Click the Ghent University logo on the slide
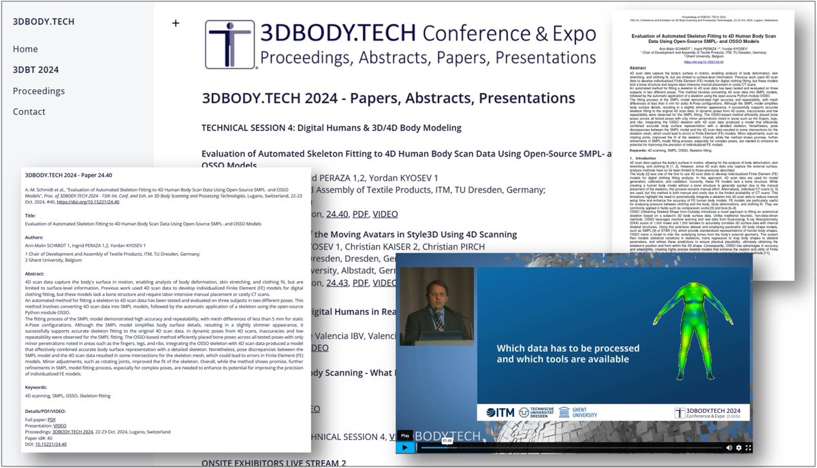This screenshot has width=817, height=468. point(578,412)
